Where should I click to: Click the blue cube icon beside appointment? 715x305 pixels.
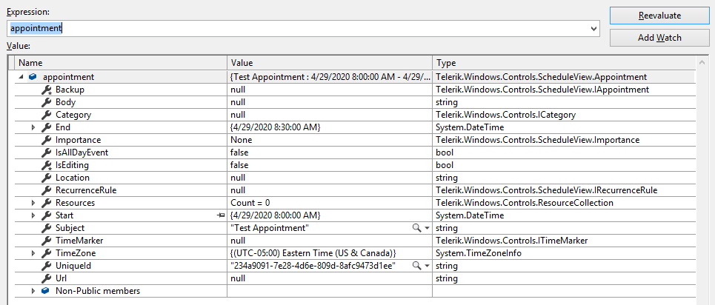33,77
